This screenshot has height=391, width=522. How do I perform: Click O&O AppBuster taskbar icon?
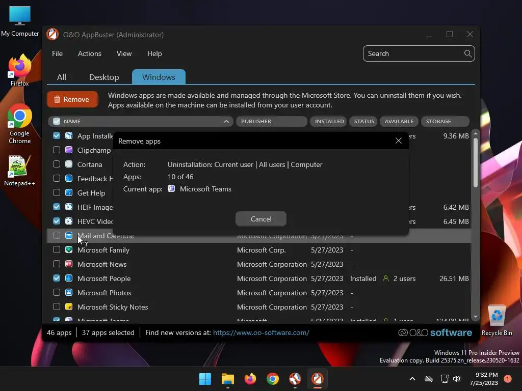point(317,379)
